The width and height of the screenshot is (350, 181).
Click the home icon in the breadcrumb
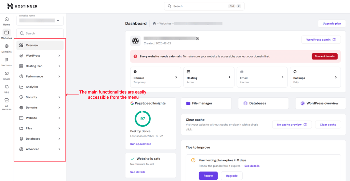click(154, 23)
